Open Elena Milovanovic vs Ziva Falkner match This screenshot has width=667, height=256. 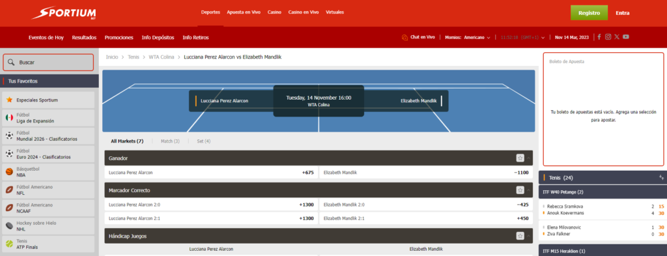tap(603, 231)
